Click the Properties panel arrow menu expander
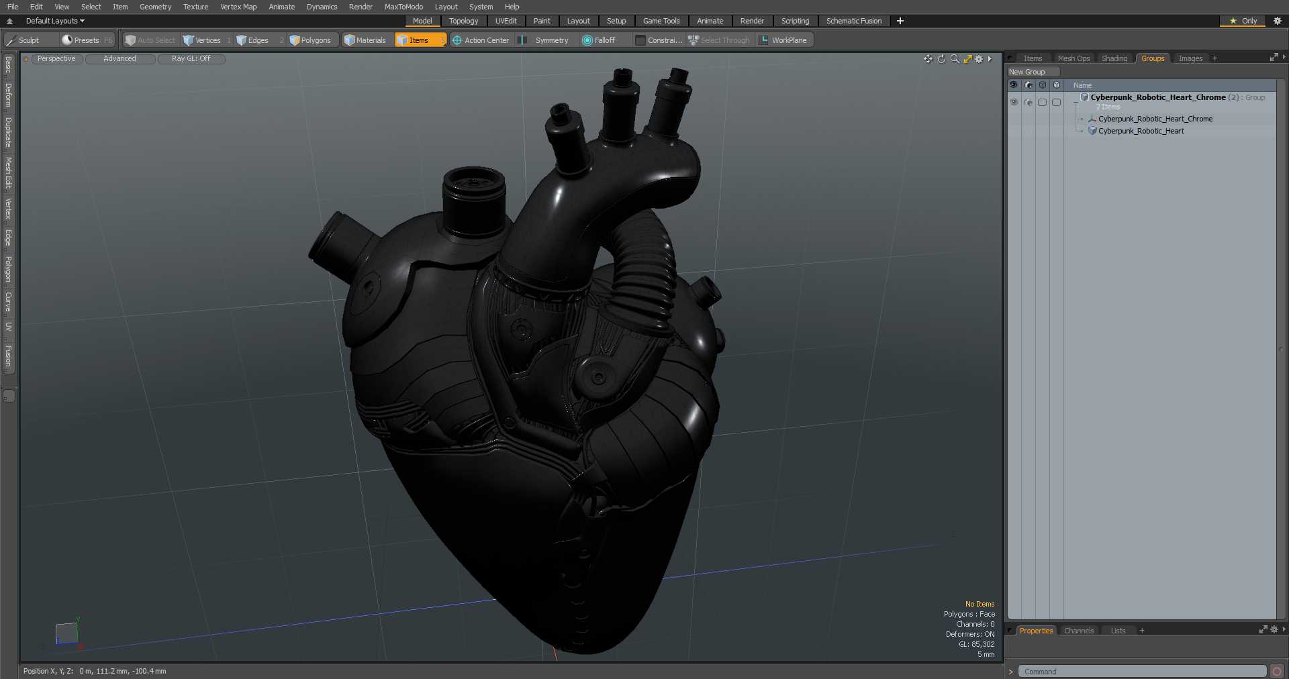This screenshot has height=679, width=1289. click(x=1284, y=629)
